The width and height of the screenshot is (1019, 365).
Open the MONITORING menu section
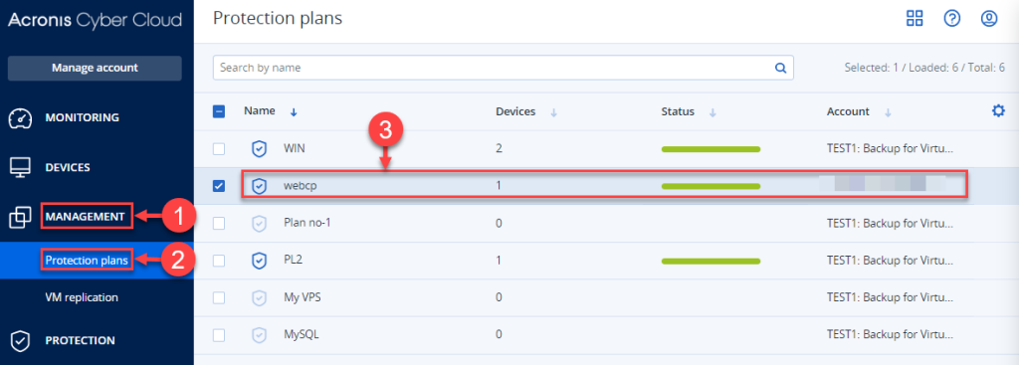pyautogui.click(x=82, y=117)
